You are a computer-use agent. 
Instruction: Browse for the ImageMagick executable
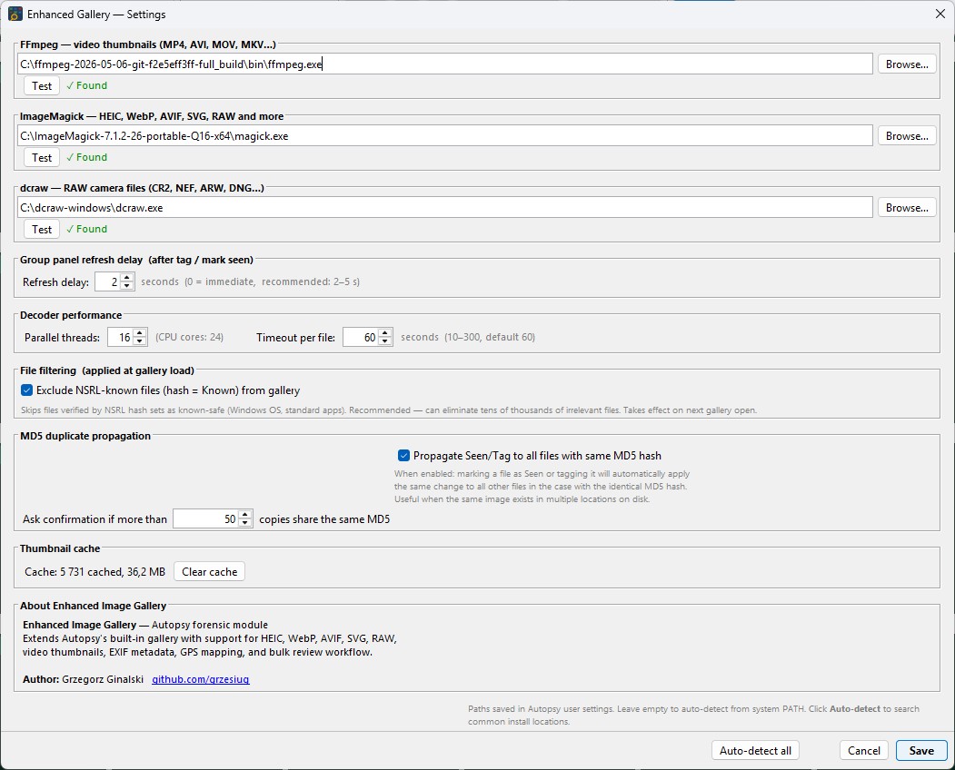(x=906, y=135)
